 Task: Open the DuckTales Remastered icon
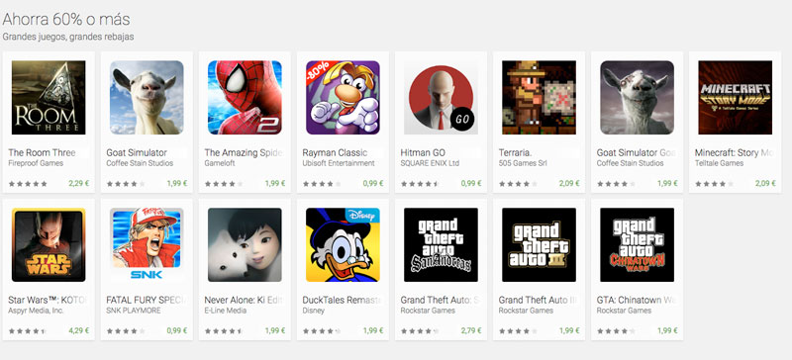[343, 245]
